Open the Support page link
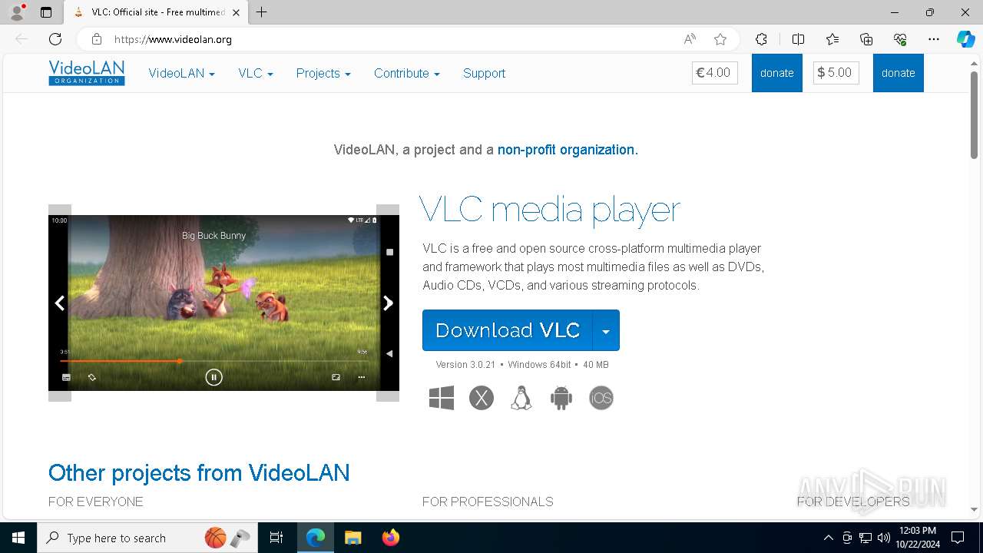 click(x=484, y=73)
